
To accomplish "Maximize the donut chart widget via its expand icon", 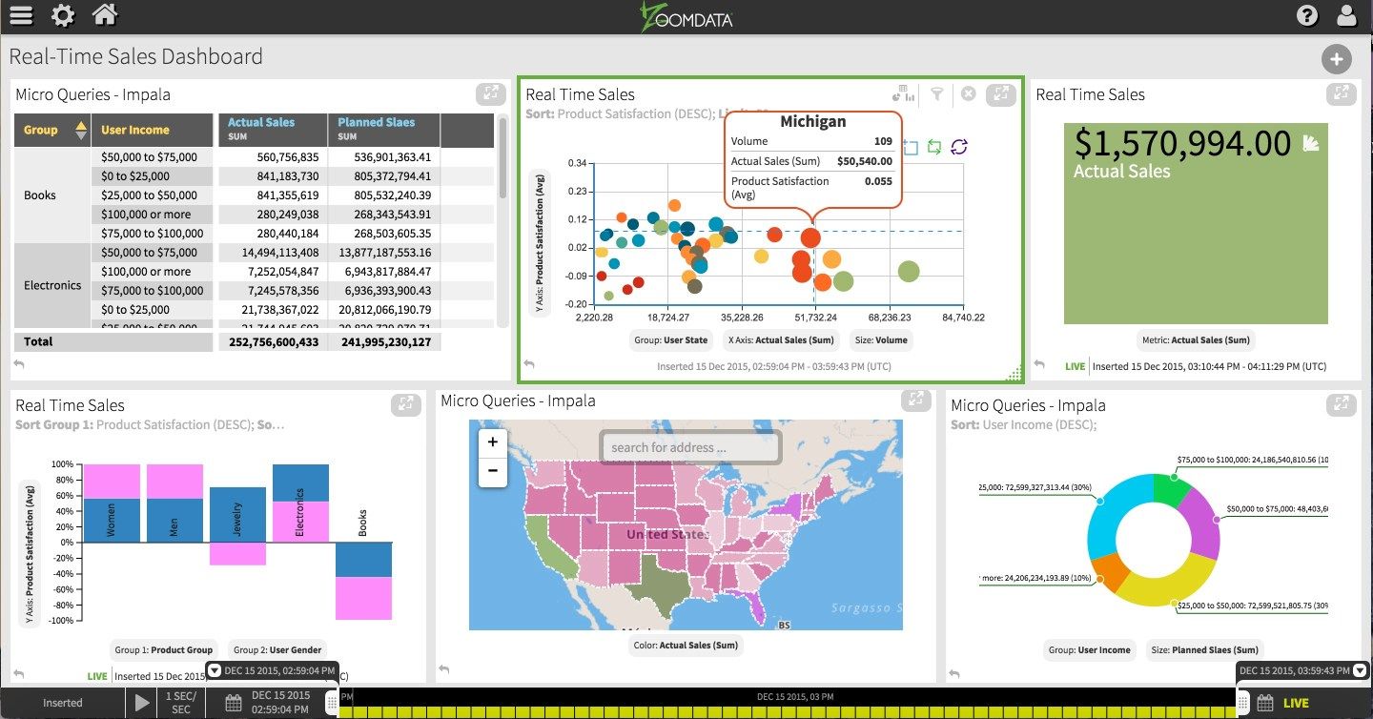I will [x=1342, y=404].
